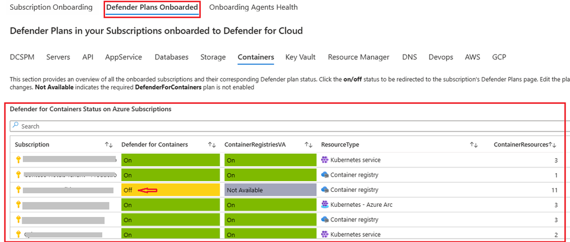Sort by ResourceType column arrows
Image resolution: width=570 pixels, height=242 pixels.
(x=474, y=145)
